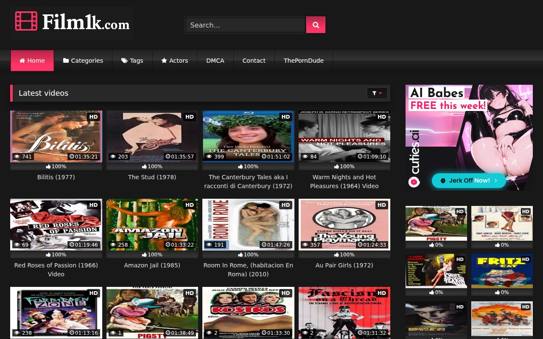Open the Latest videos filter dropdown
The height and width of the screenshot is (339, 543).
[377, 93]
